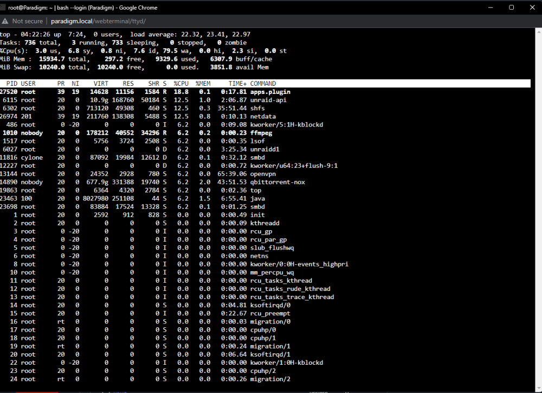542x393 pixels.
Task: Click the migration/2 process name
Action: (x=270, y=379)
